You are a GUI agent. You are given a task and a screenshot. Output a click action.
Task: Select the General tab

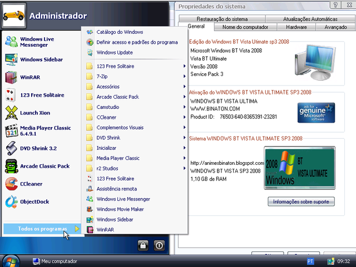coord(196,26)
